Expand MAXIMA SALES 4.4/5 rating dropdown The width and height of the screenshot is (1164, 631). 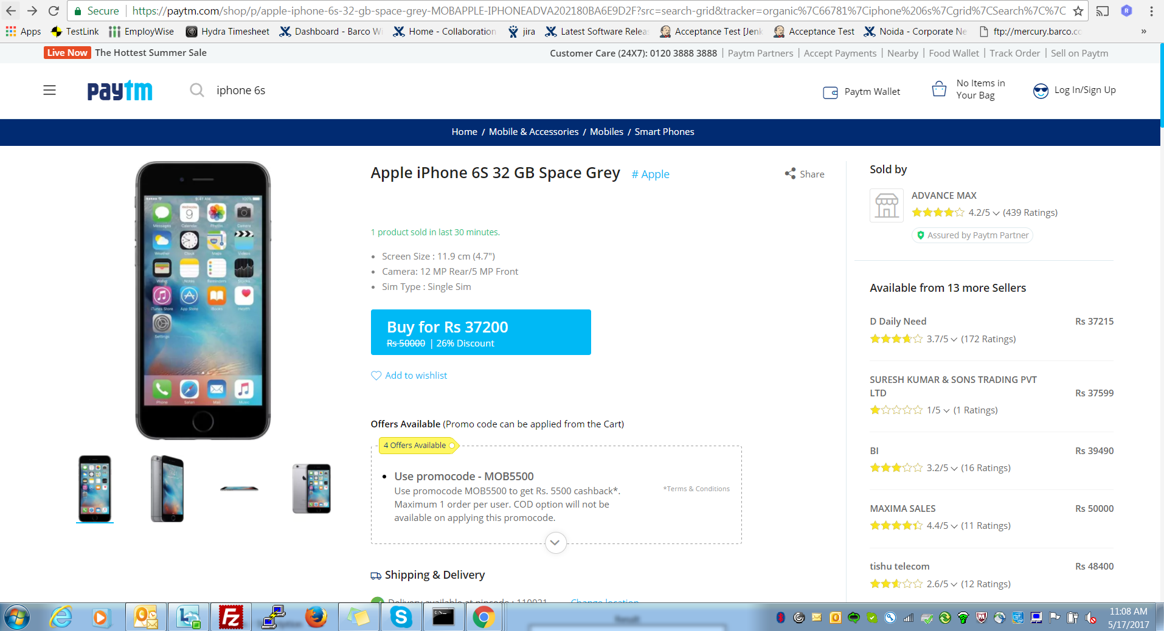(954, 526)
